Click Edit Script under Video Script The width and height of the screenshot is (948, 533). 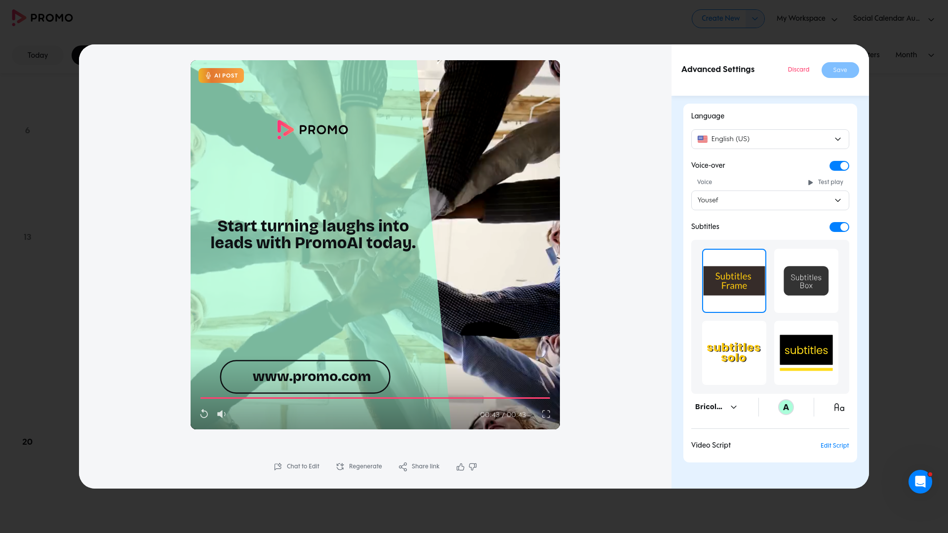(834, 446)
